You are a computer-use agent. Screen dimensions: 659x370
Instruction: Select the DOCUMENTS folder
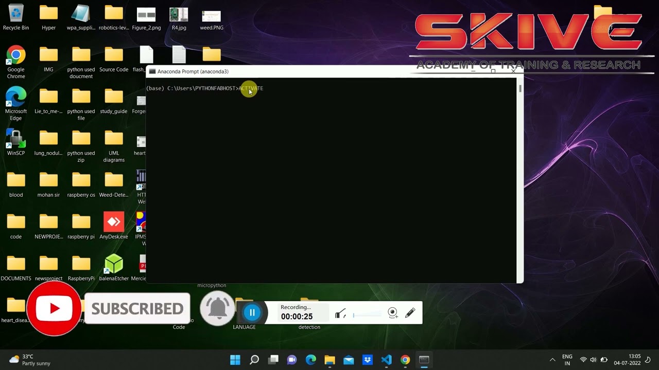pos(16,268)
